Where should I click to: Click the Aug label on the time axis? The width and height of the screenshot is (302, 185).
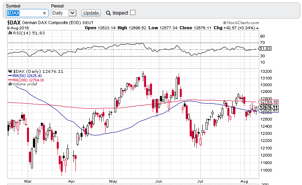coord(244,181)
